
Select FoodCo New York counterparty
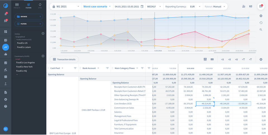tap(24, 67)
